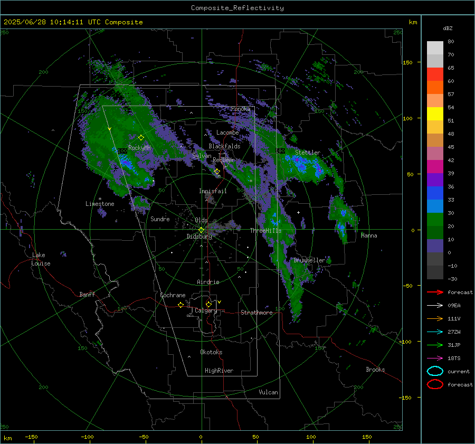Select the dark orange 60 dBZ color swatch
475x444 pixels.
pyautogui.click(x=435, y=87)
